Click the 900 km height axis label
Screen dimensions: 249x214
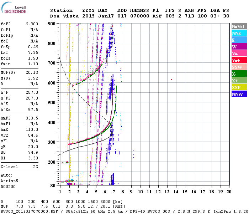pos(52,24)
